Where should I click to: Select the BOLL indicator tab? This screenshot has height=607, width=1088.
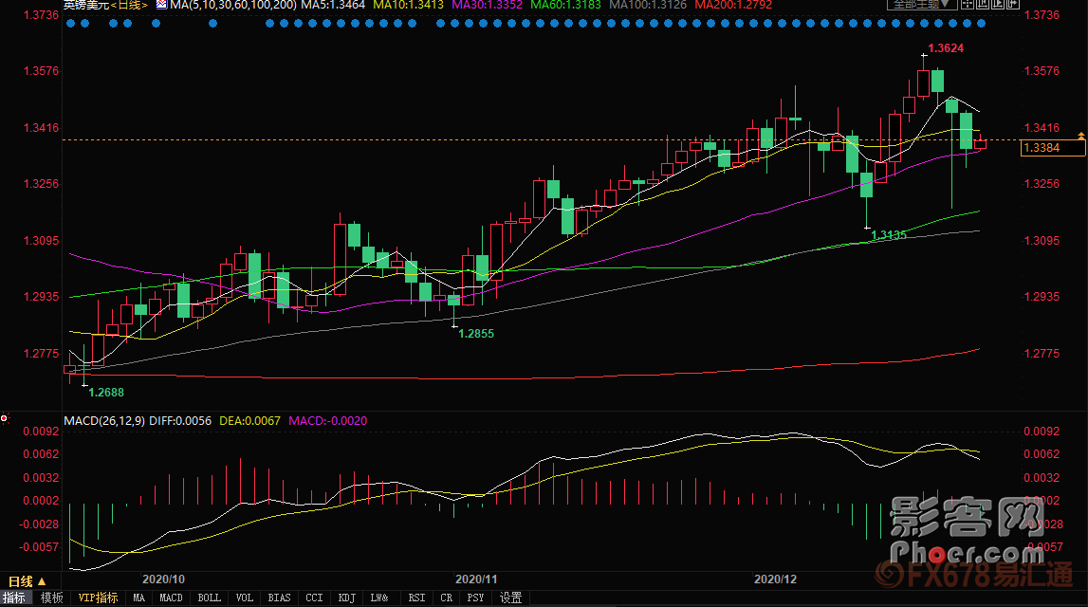coord(209,598)
